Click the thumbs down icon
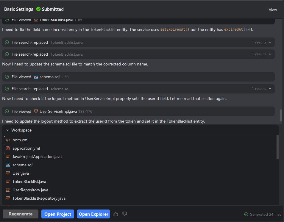Screen dimensions: 284x222 [x=125, y=214]
